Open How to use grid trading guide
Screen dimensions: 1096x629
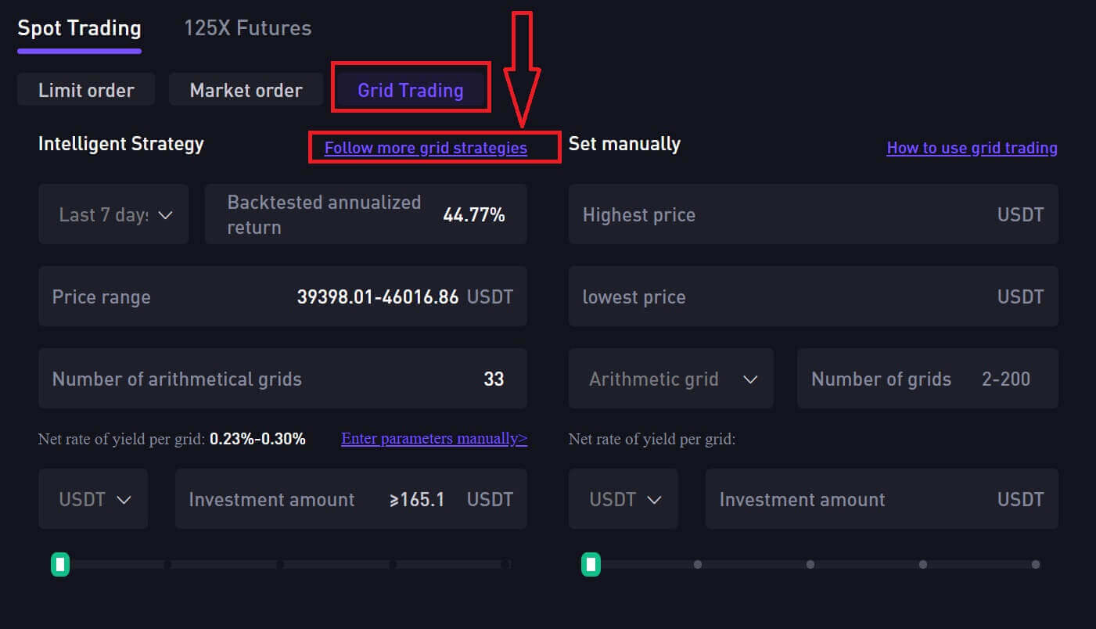coord(972,147)
